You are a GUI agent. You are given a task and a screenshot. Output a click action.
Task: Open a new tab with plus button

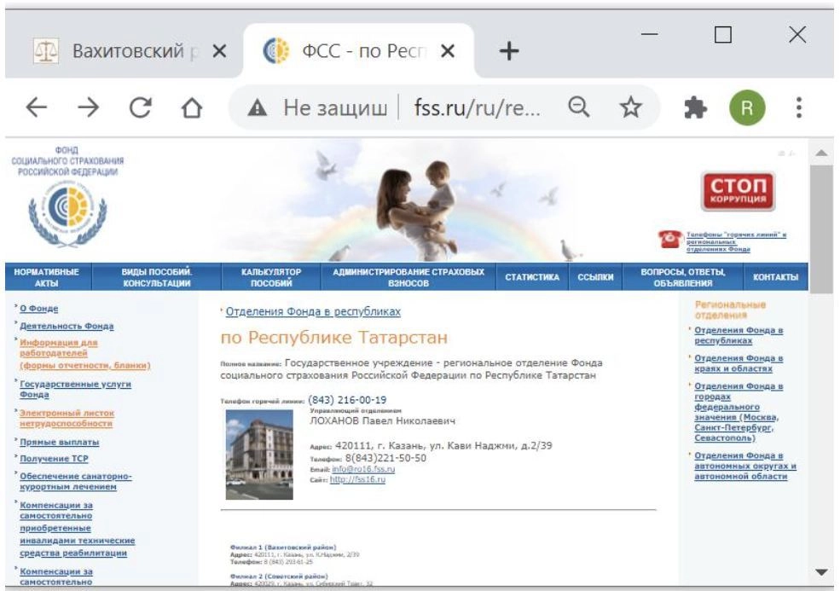pyautogui.click(x=509, y=51)
